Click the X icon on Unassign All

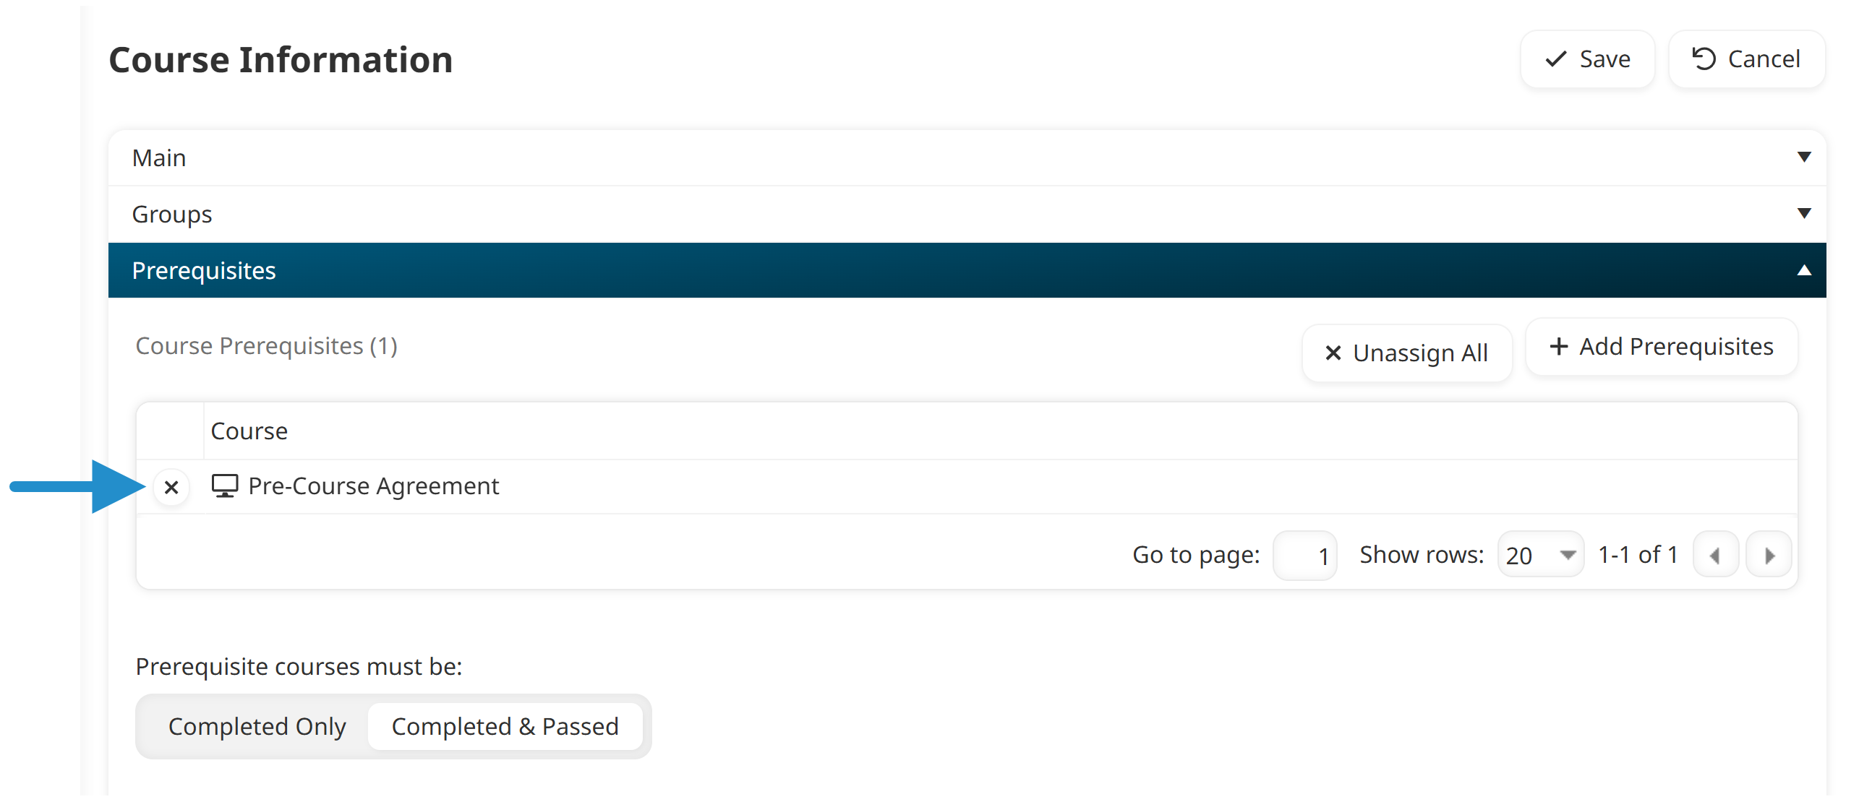tap(1335, 353)
